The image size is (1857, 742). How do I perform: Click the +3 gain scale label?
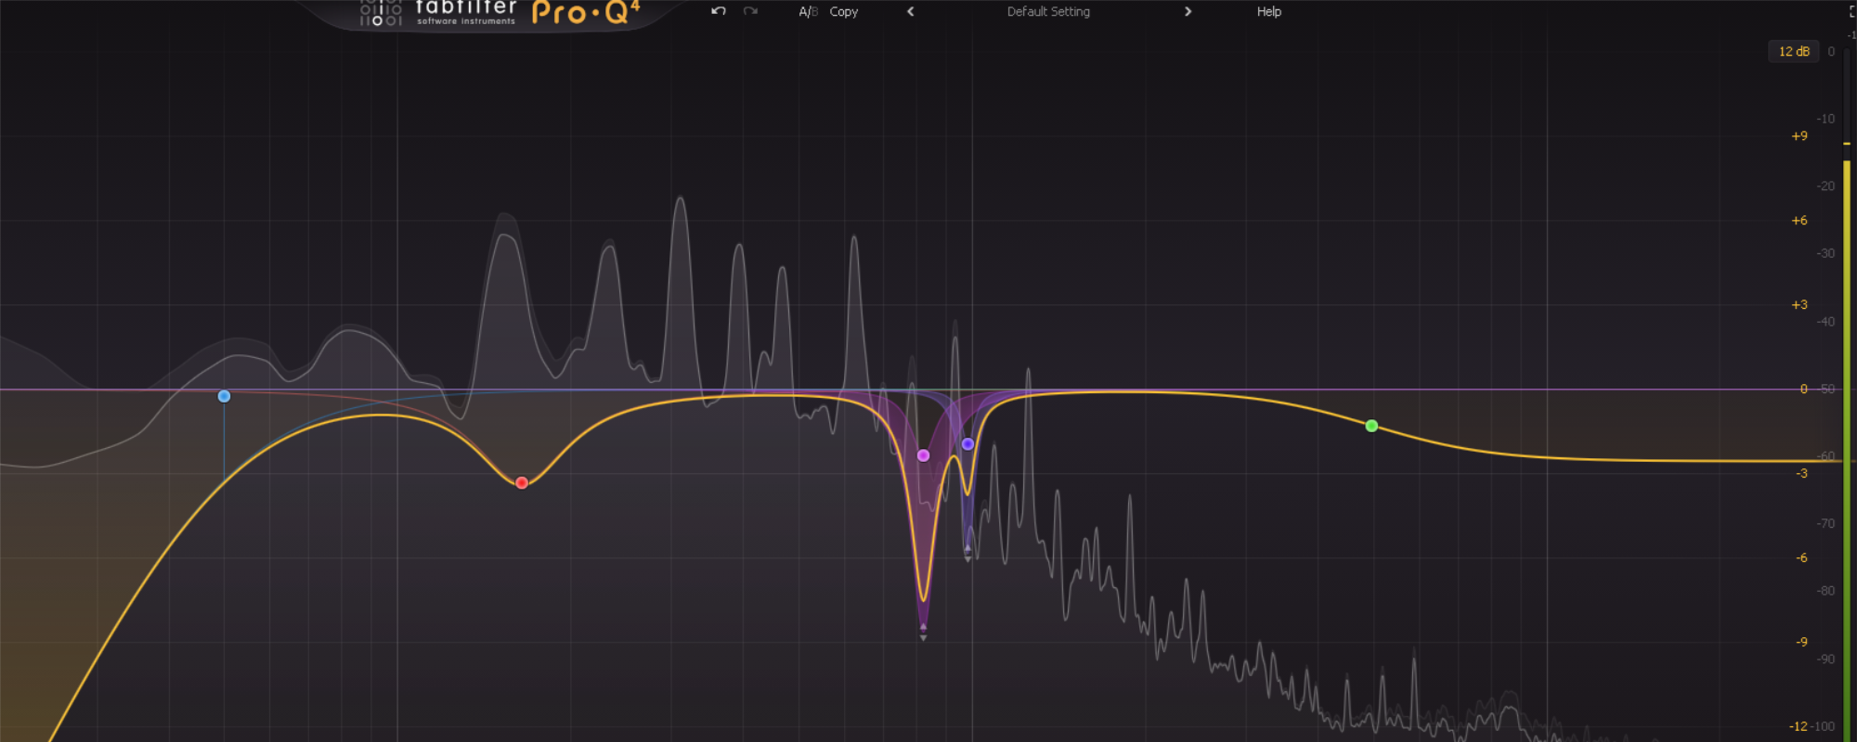click(1799, 304)
